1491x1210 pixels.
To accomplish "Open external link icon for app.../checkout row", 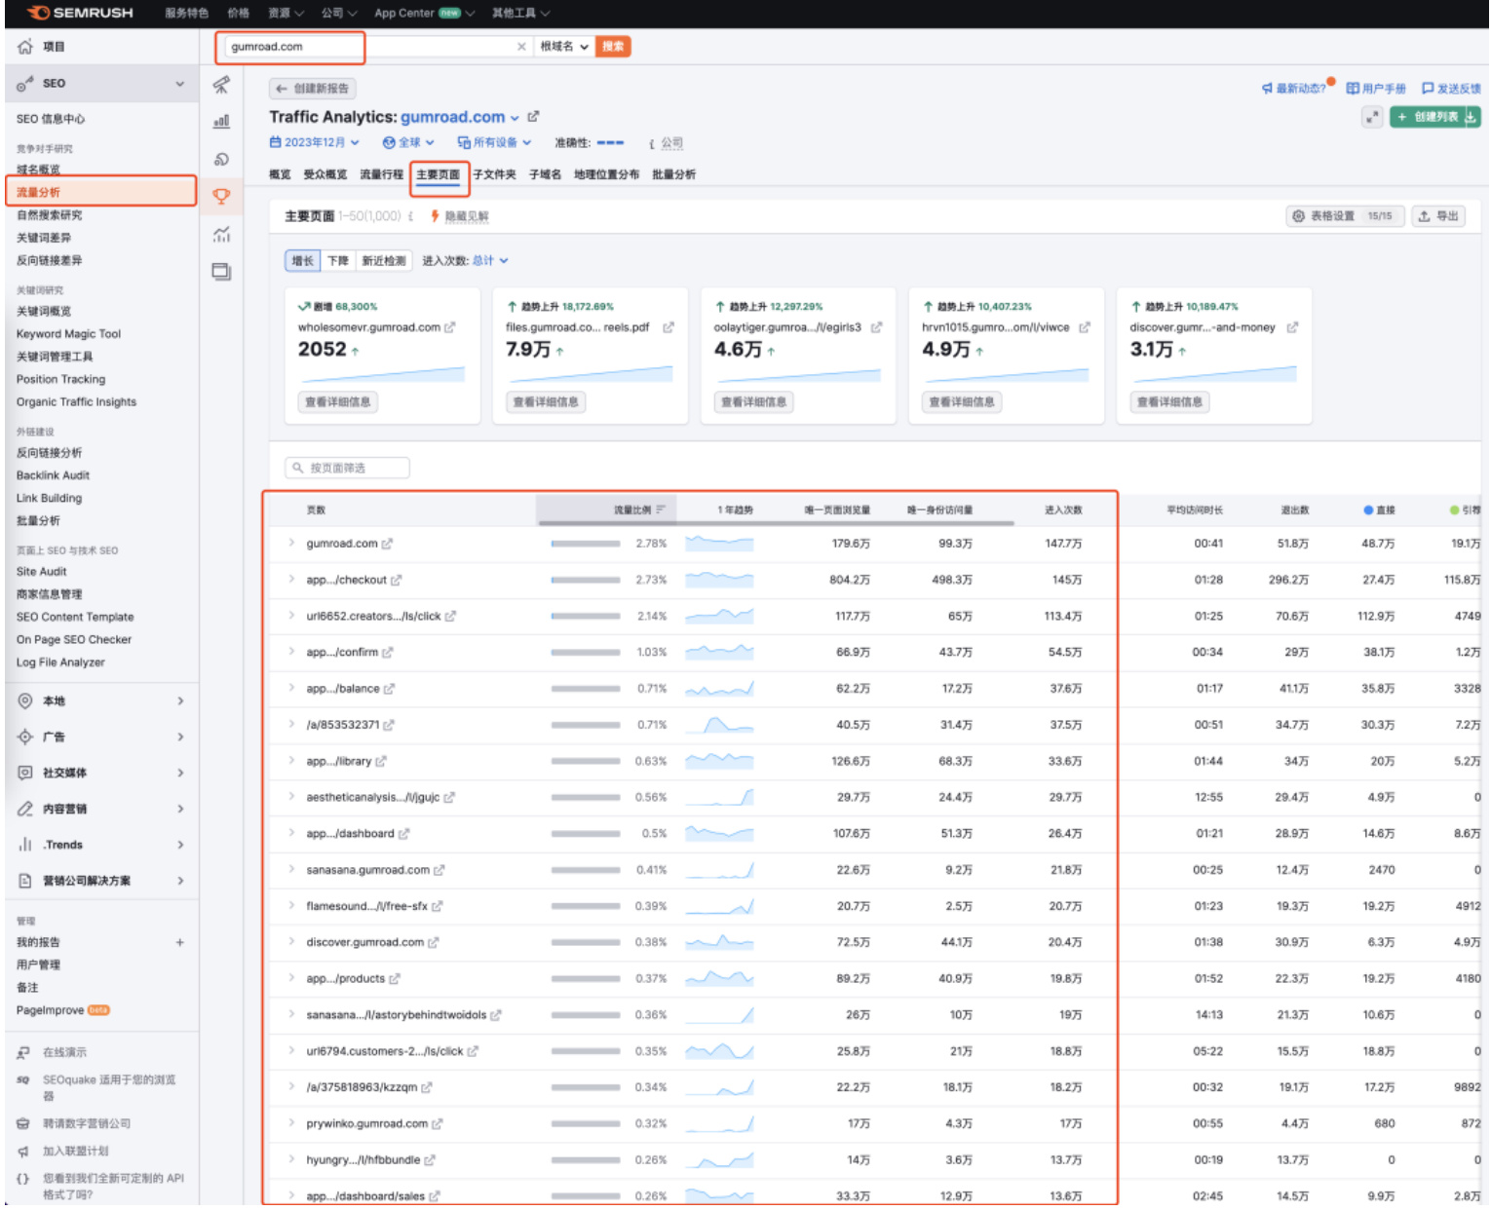I will point(396,581).
